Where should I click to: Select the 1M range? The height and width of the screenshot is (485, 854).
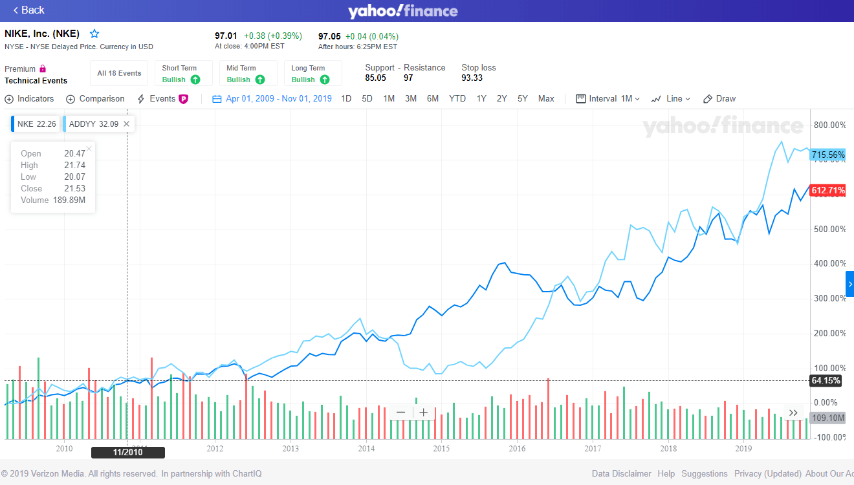389,99
